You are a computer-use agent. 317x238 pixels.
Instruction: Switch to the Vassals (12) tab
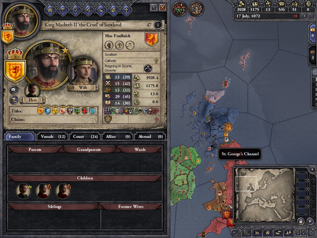(x=53, y=136)
